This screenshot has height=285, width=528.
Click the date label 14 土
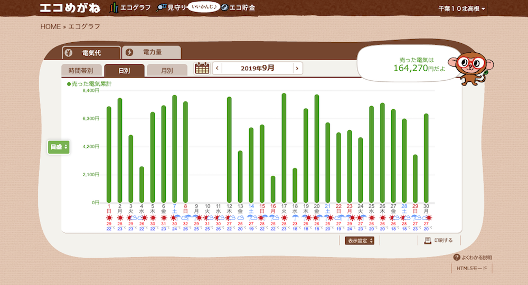click(251, 208)
